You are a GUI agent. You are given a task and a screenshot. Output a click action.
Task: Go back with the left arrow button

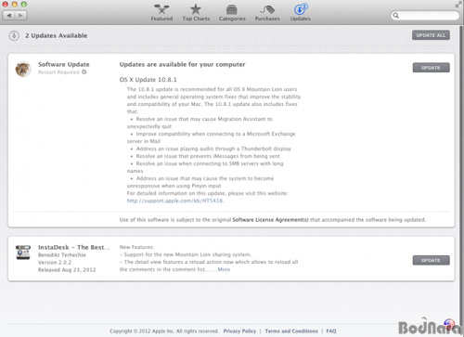[x=9, y=15]
